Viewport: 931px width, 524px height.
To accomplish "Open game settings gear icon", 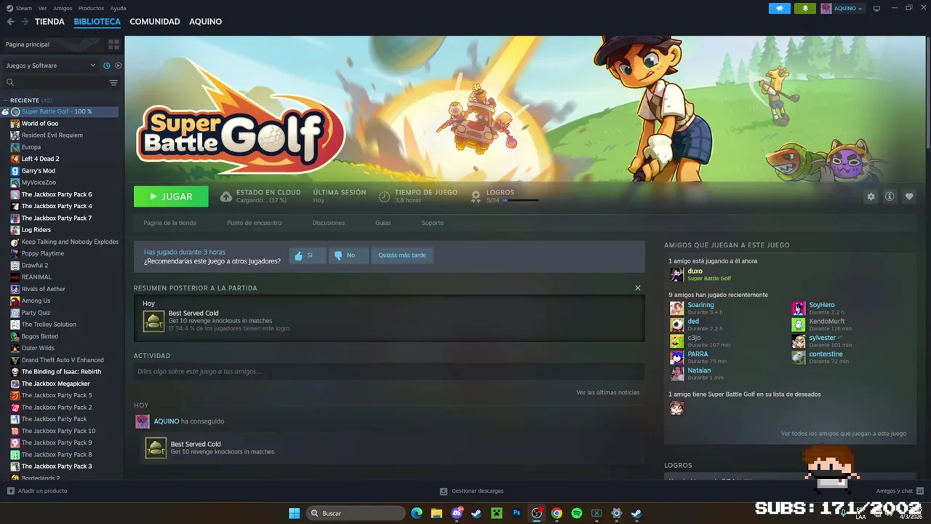I will [x=871, y=196].
